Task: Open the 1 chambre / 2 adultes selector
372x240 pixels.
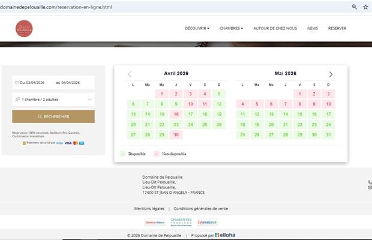Action: tap(53, 99)
